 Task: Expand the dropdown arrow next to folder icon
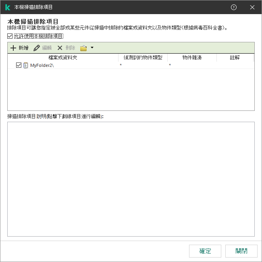tap(92, 48)
